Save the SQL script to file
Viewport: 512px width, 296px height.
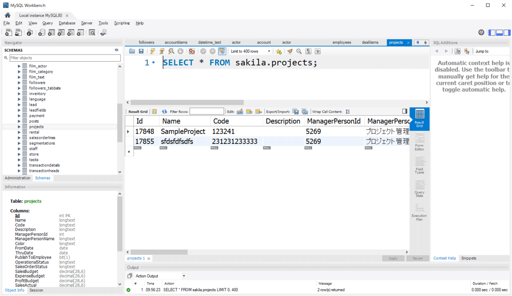(x=141, y=51)
